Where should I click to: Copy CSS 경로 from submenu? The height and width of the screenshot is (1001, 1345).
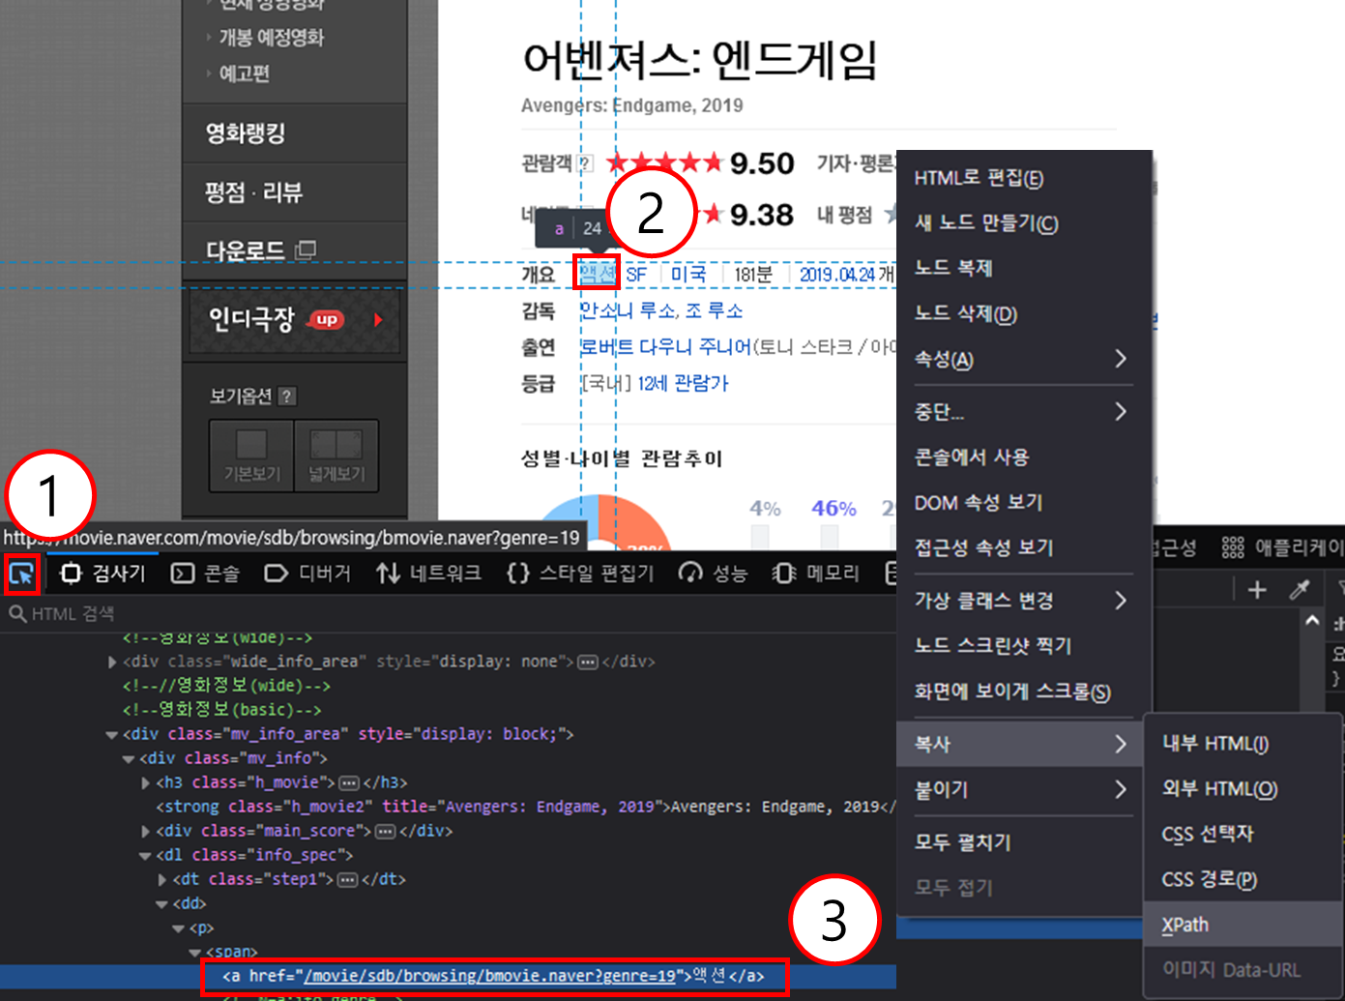(1243, 879)
